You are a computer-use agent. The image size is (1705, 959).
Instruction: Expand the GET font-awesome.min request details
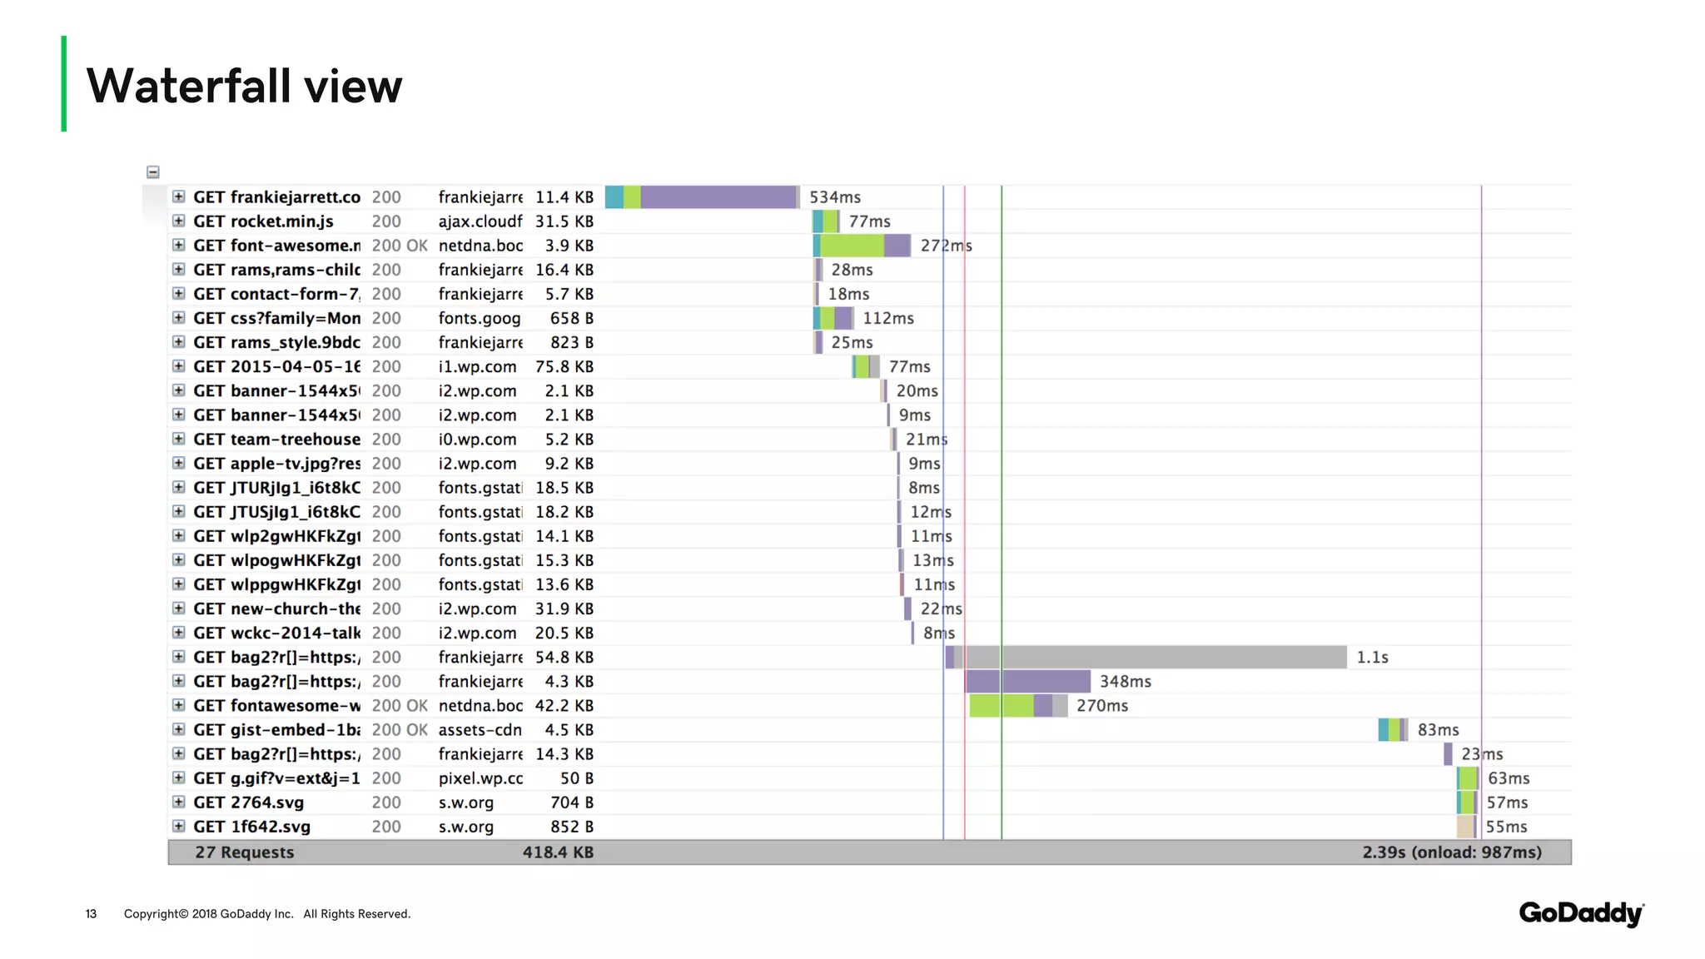[178, 245]
